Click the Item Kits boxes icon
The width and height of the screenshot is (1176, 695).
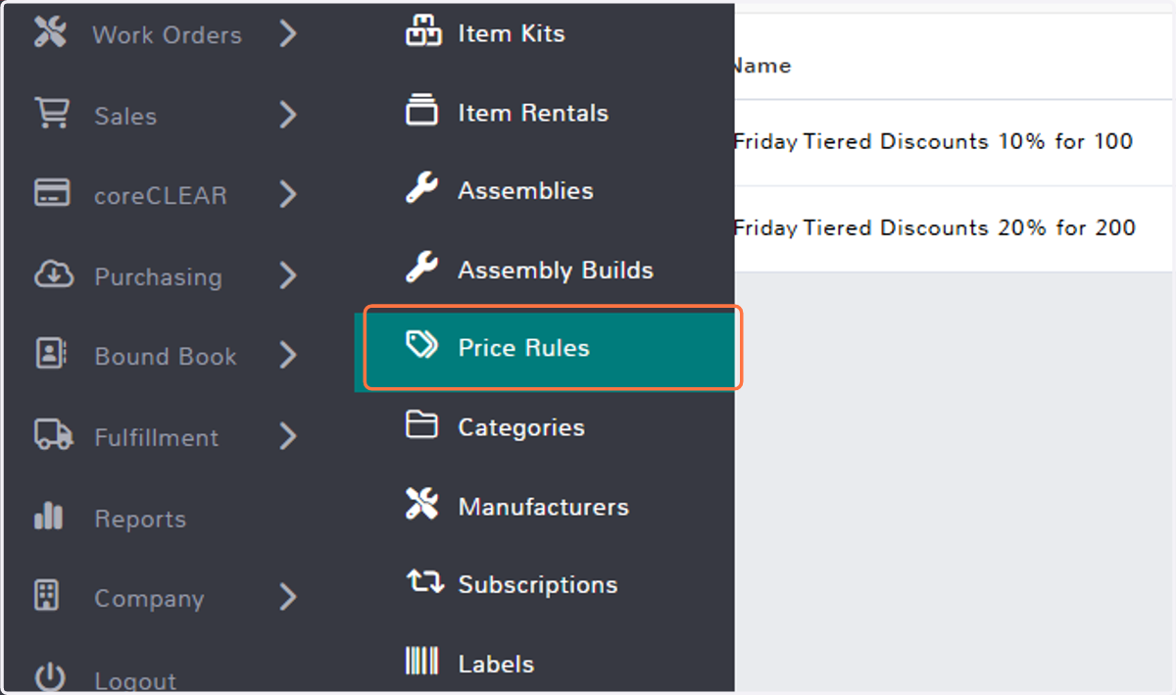(x=421, y=31)
